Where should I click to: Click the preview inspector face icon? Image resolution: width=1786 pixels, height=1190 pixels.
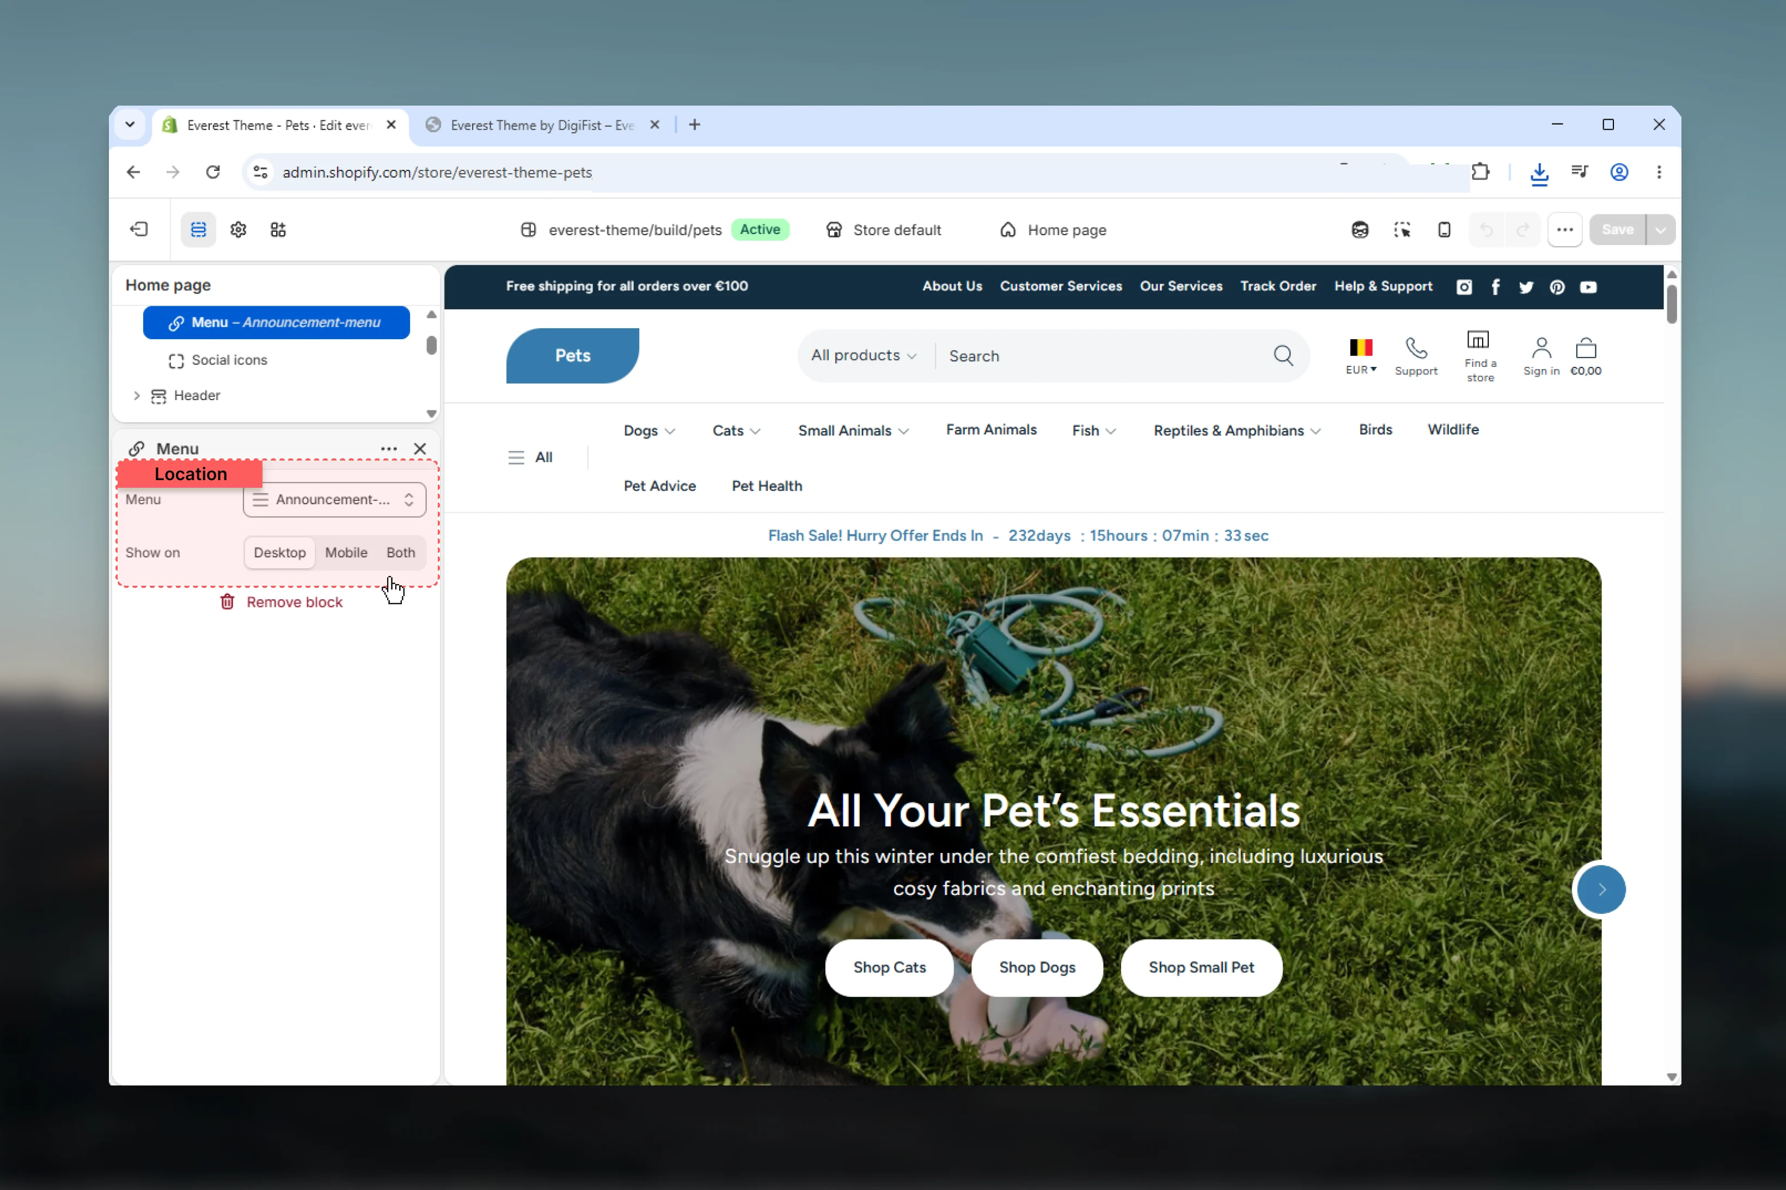click(1360, 229)
